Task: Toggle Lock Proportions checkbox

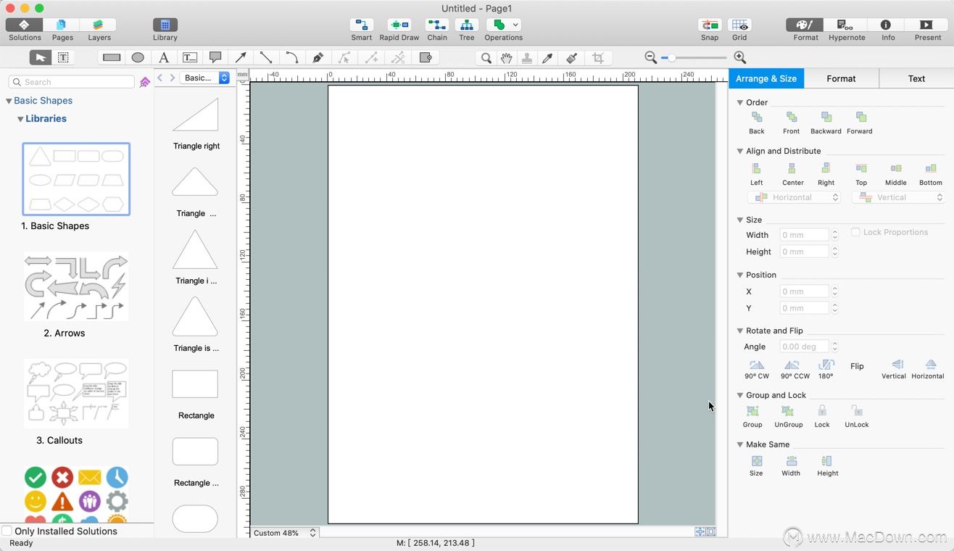Action: click(855, 233)
